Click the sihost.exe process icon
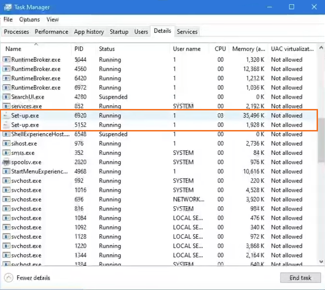Image resolution: width=325 pixels, height=290 pixels. click(6, 144)
